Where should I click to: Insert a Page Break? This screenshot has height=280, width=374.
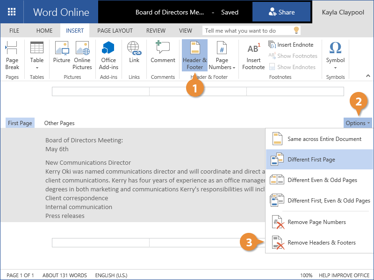click(12, 55)
